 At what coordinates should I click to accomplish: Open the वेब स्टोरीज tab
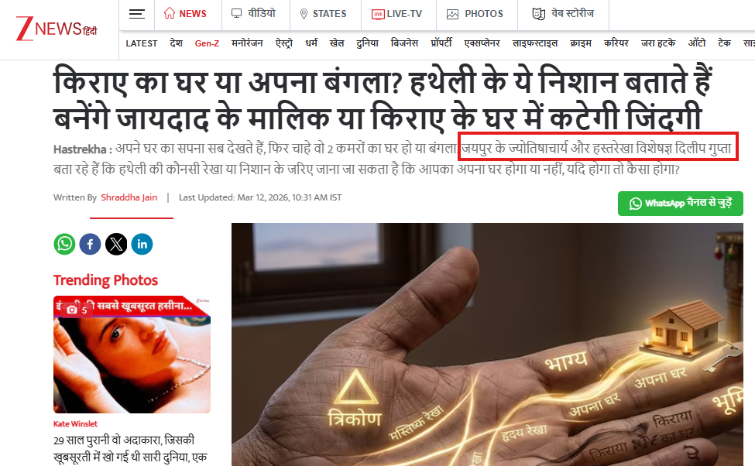coord(563,13)
